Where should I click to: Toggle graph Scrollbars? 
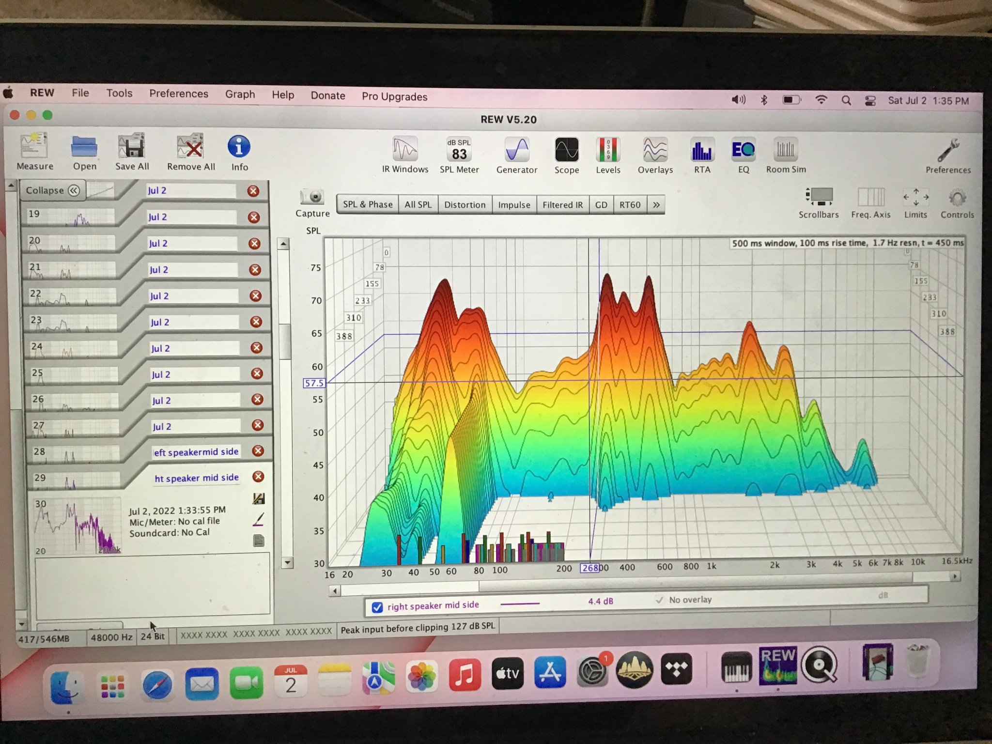819,202
